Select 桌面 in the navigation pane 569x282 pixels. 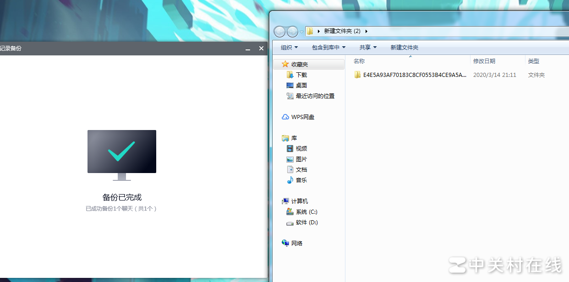(301, 86)
